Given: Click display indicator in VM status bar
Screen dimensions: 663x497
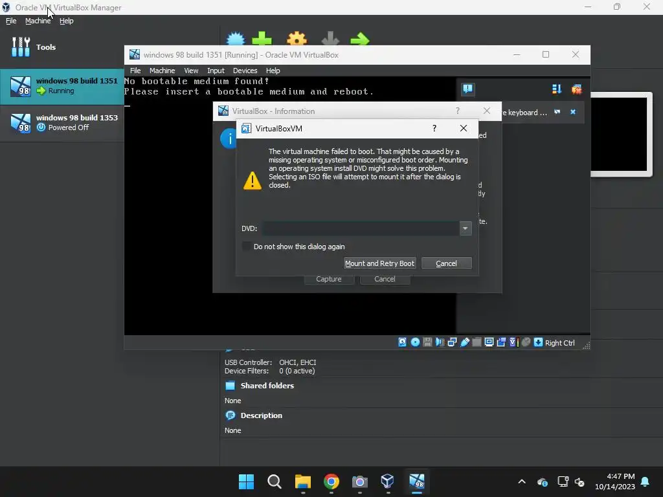Looking at the screenshot, I should (x=489, y=342).
